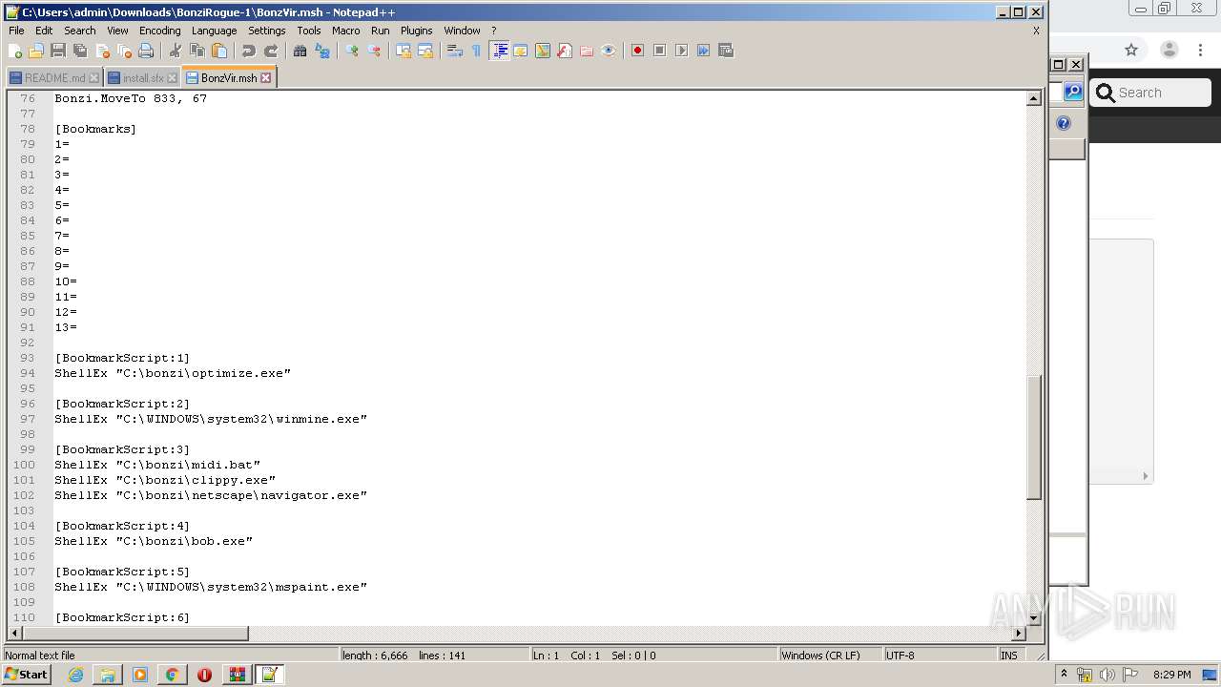Viewport: 1221px width, 687px height.
Task: Click the [Bookmarks] section header line
Action: [x=95, y=129]
